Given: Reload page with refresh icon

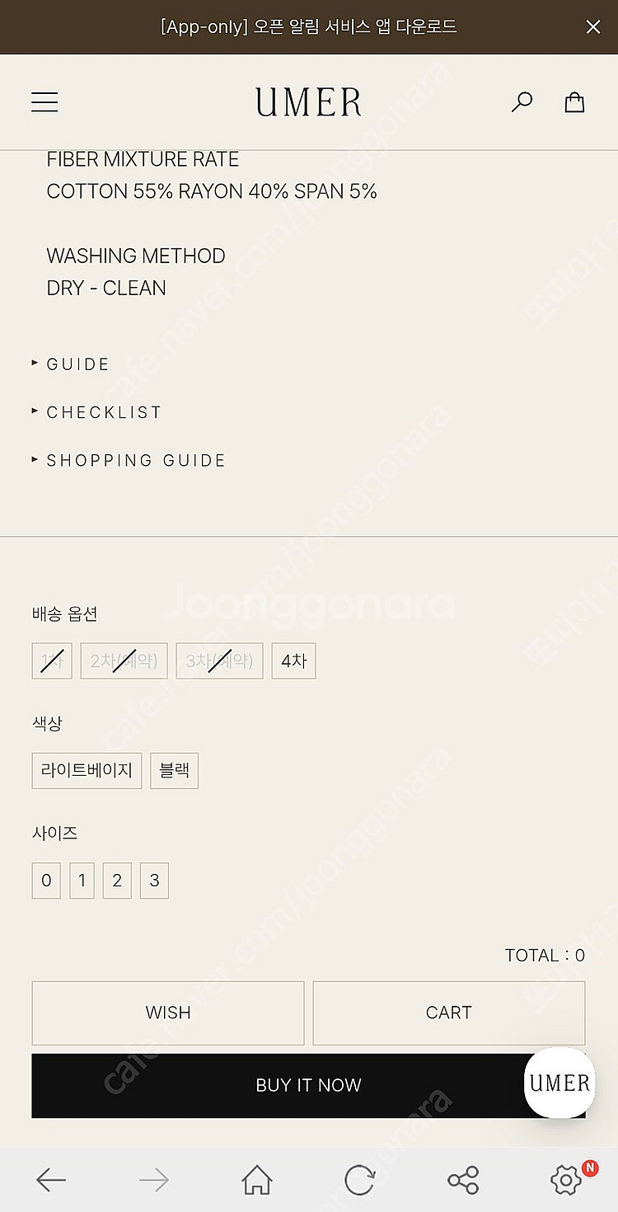Looking at the screenshot, I should coord(360,1181).
